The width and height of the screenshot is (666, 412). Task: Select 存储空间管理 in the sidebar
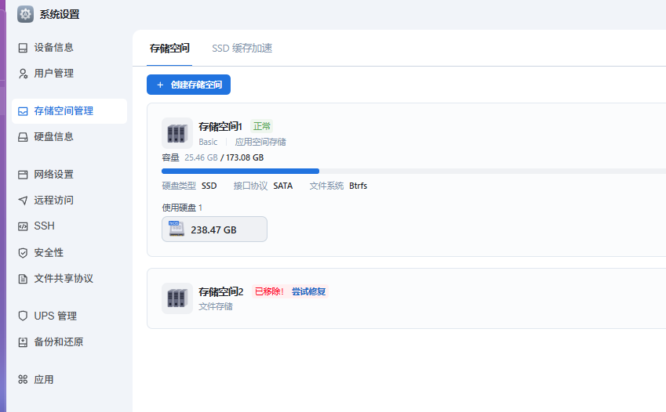pos(69,111)
